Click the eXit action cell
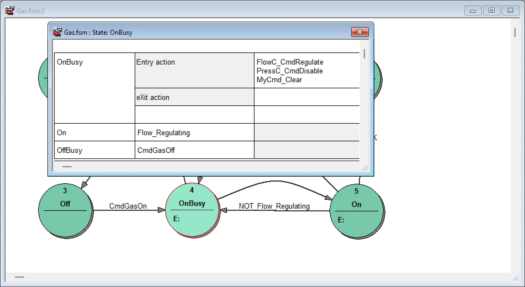Image resolution: width=525 pixels, height=287 pixels. 194,97
